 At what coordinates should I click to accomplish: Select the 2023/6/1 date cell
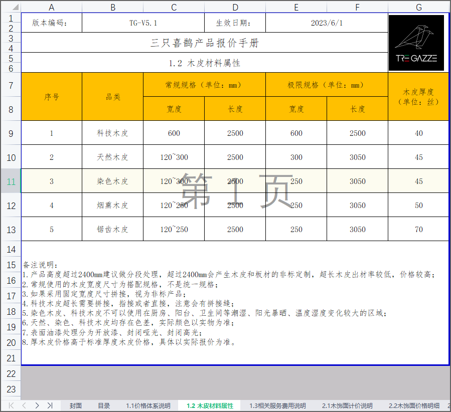327,23
